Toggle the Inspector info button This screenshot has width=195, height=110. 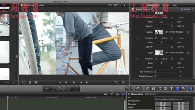pyautogui.click(x=191, y=89)
